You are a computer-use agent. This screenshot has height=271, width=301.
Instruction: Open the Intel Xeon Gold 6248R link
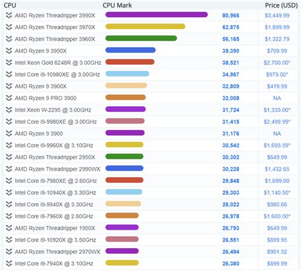click(x=58, y=63)
